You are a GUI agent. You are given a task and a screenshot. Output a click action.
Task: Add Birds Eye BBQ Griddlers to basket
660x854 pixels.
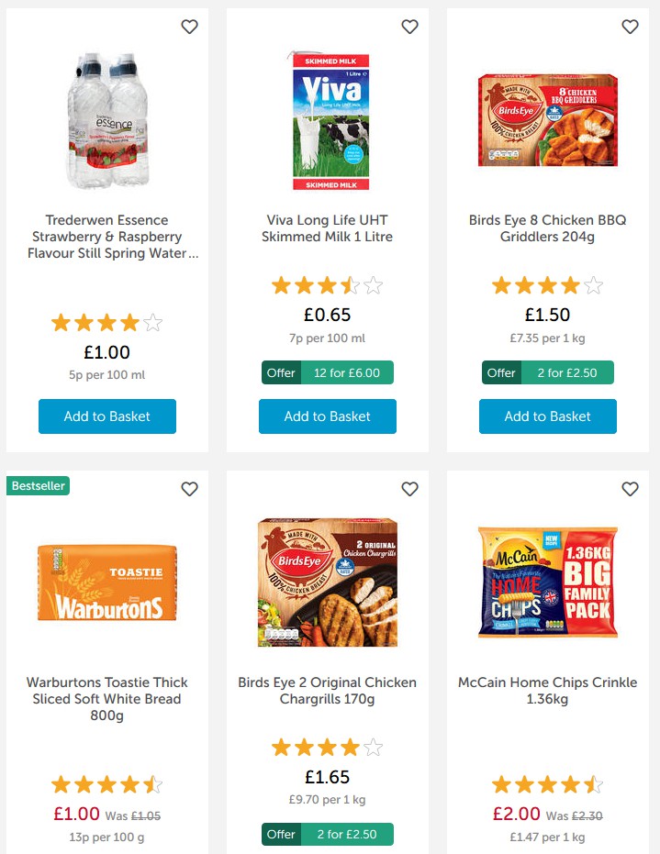pos(548,416)
